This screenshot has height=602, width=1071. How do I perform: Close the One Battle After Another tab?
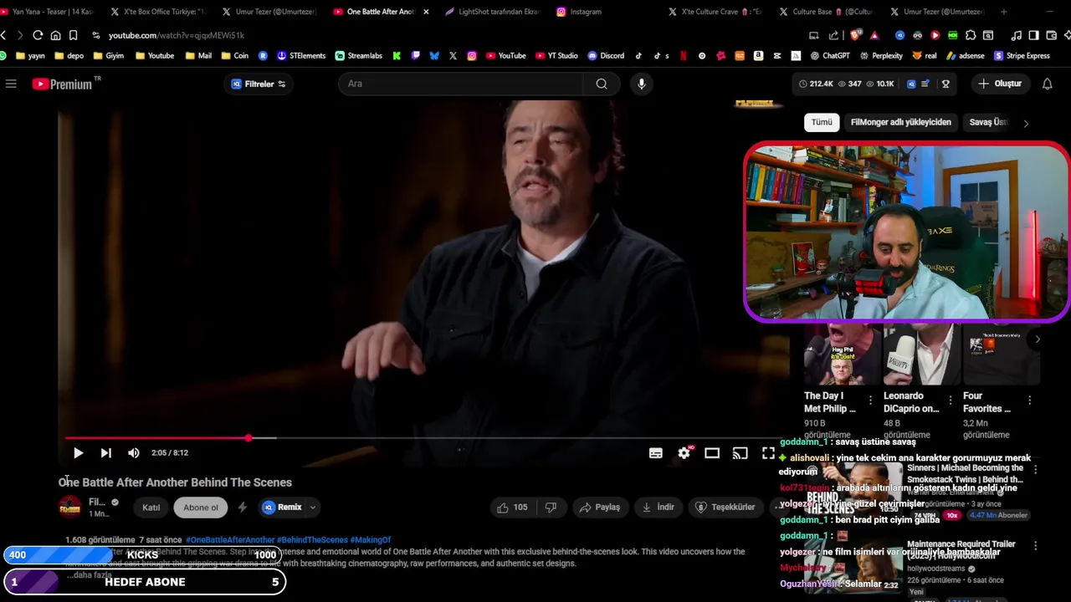pos(427,12)
